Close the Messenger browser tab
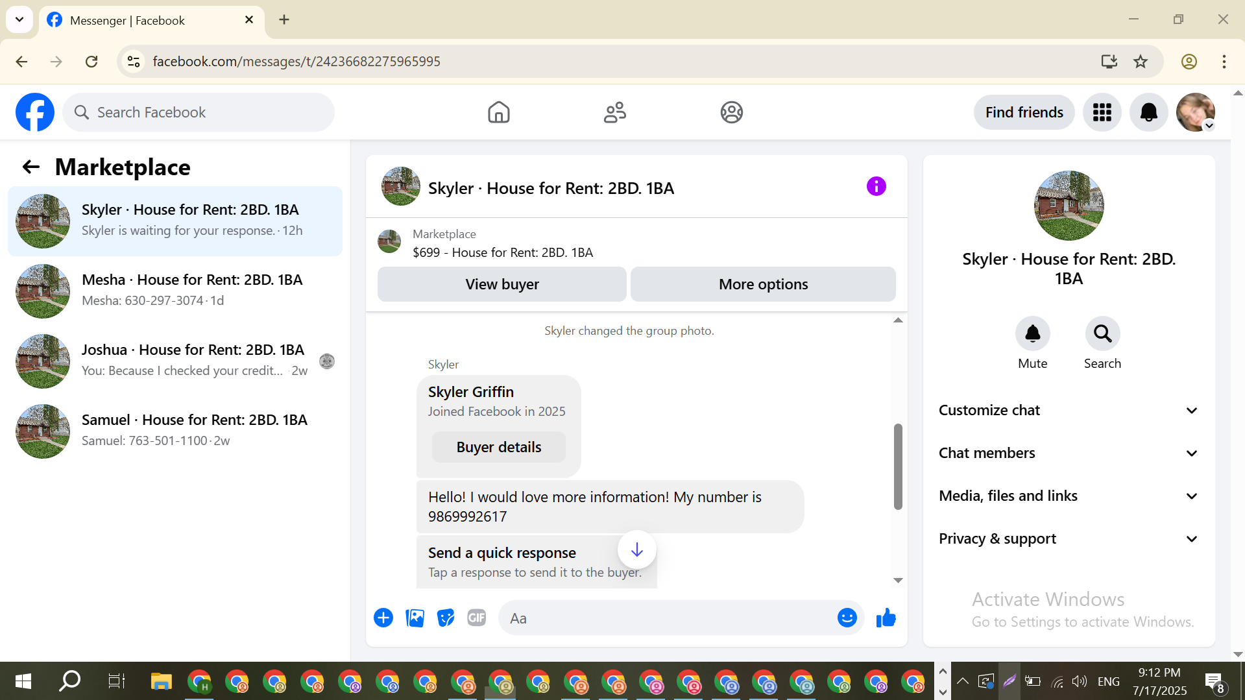 pyautogui.click(x=249, y=20)
